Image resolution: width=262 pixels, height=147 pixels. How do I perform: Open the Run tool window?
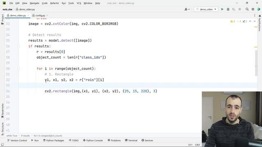click(35, 140)
